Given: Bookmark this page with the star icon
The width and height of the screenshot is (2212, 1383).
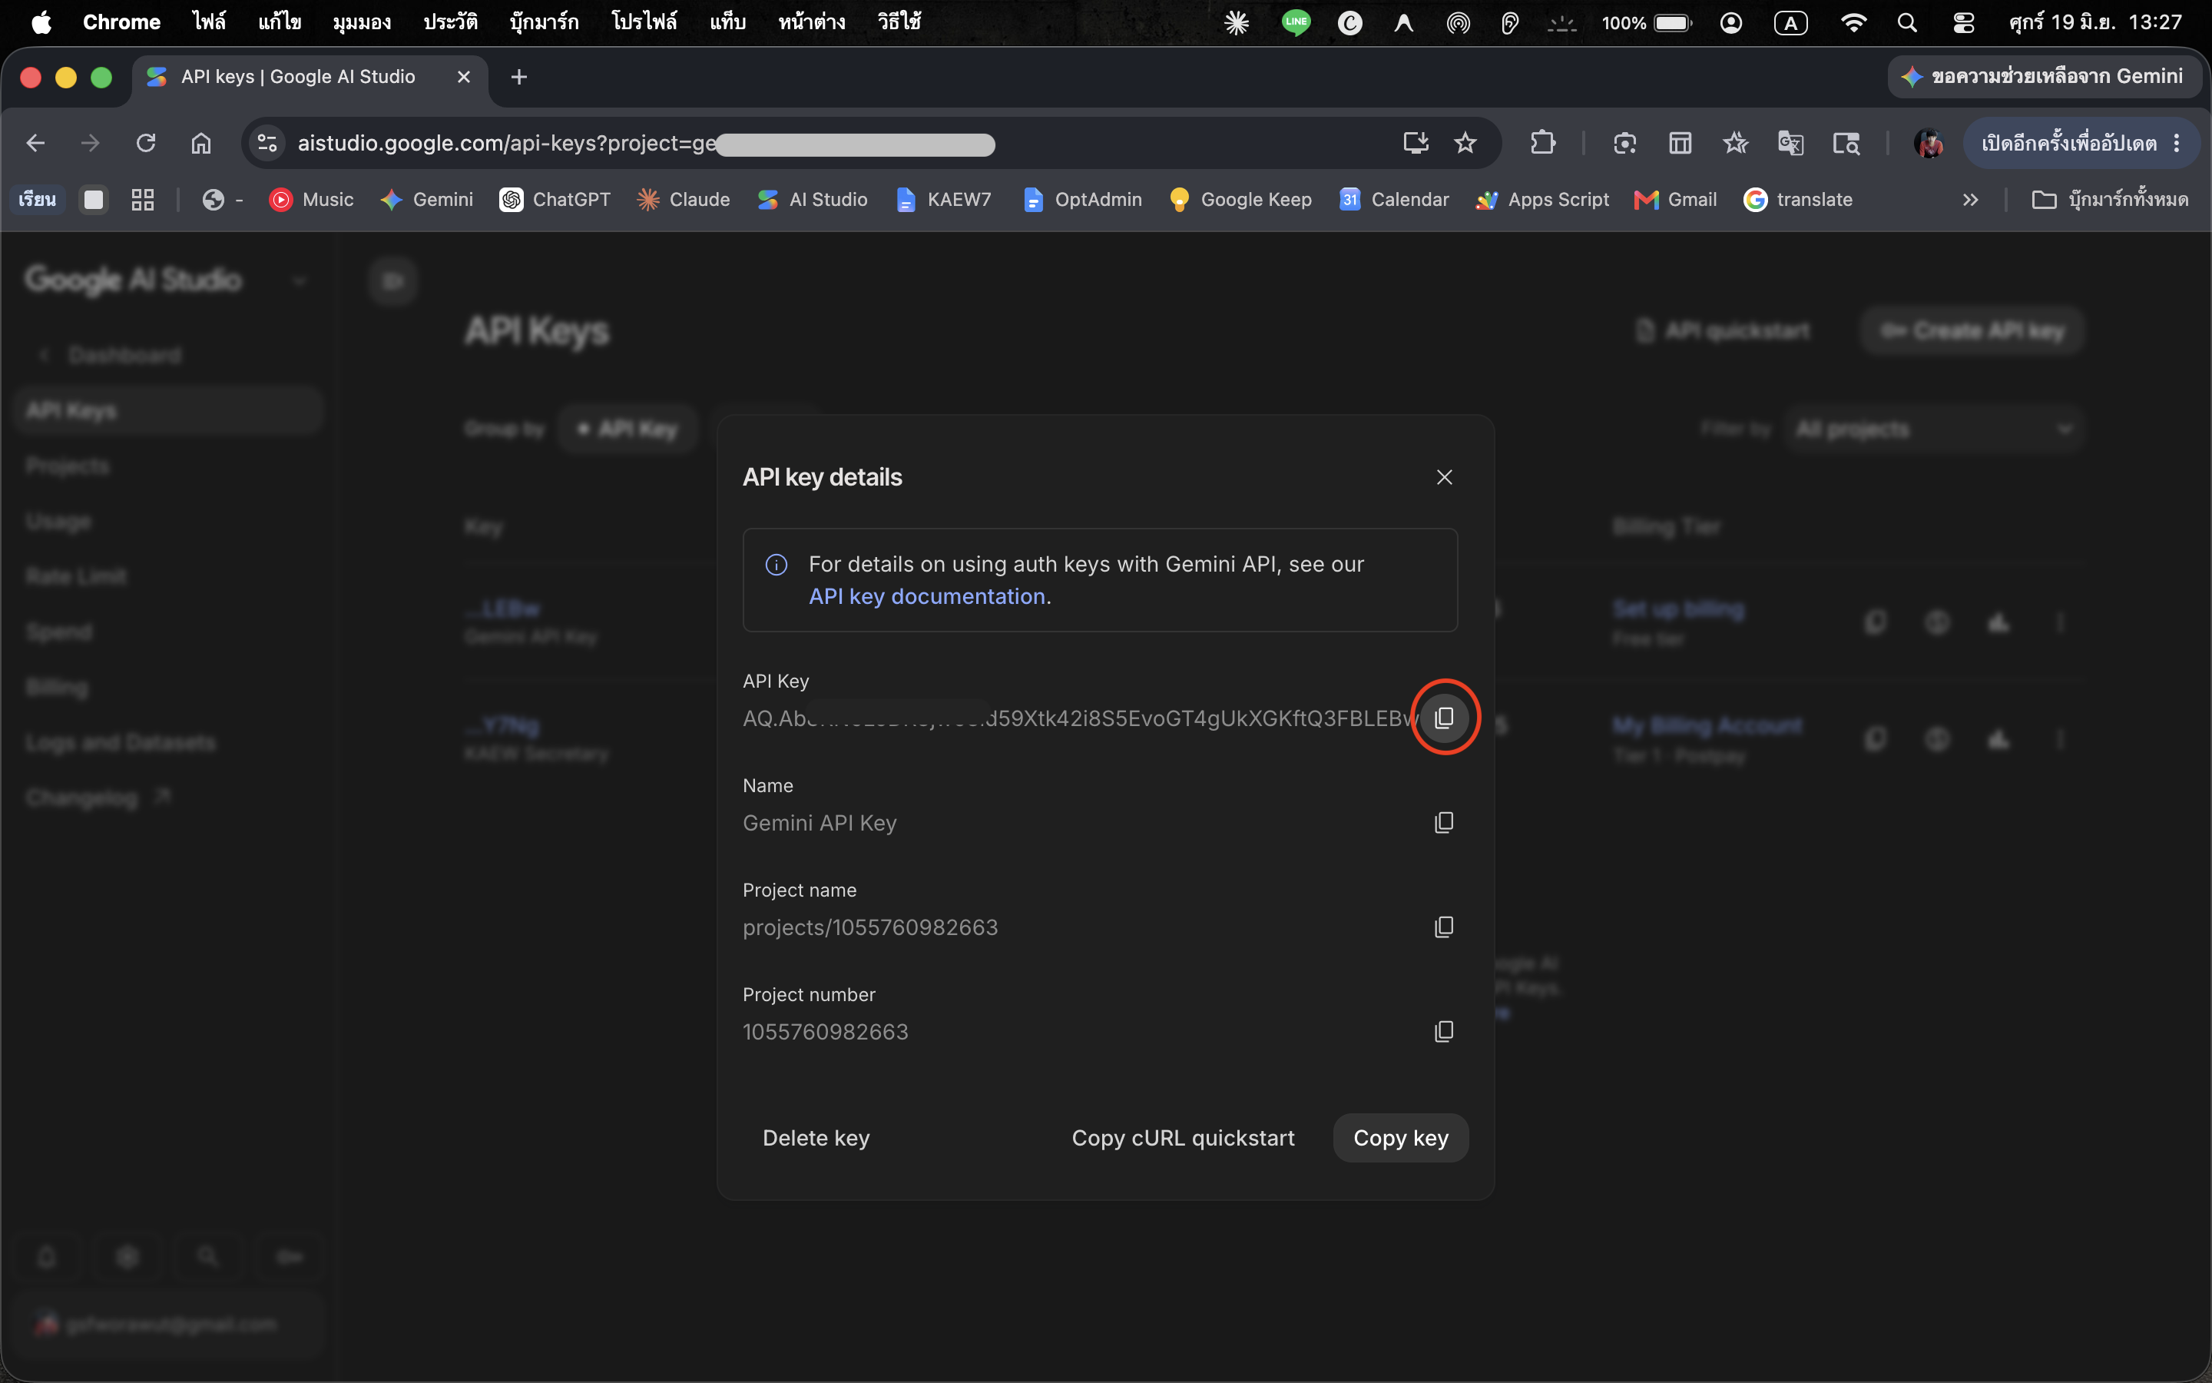Looking at the screenshot, I should point(1465,144).
